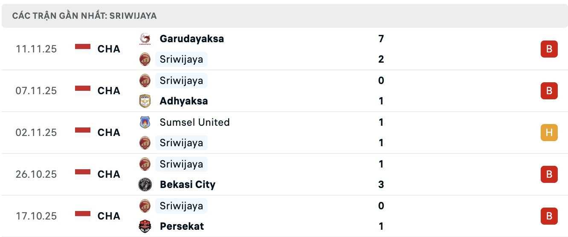
Task: Open the Sumsel United team link
Action: (x=194, y=122)
